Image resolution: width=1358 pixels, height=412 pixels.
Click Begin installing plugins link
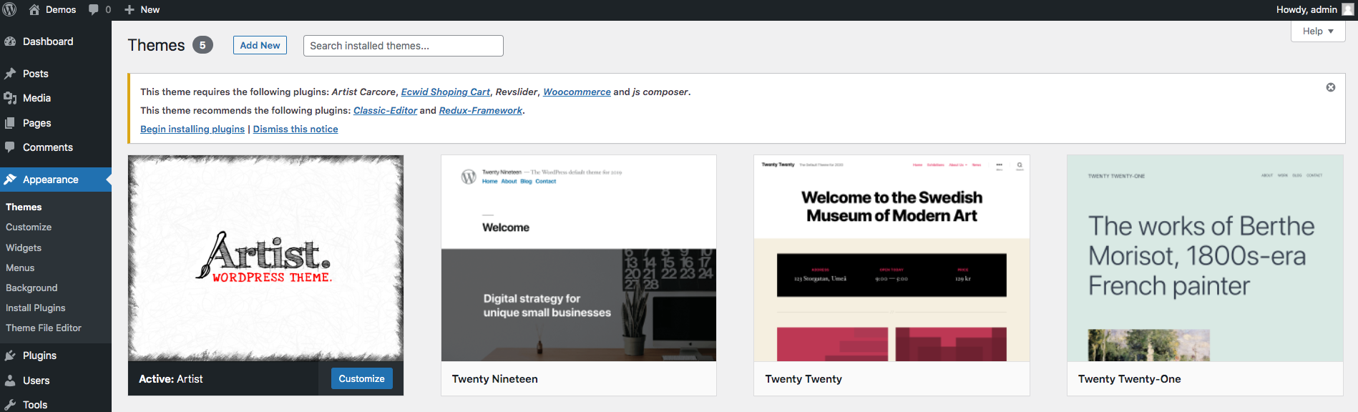[x=192, y=129]
